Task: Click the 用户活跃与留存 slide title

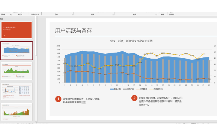Action: click(74, 31)
